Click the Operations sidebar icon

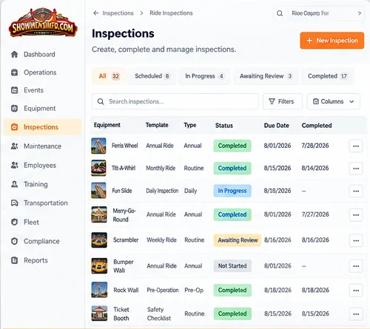[x=15, y=72]
